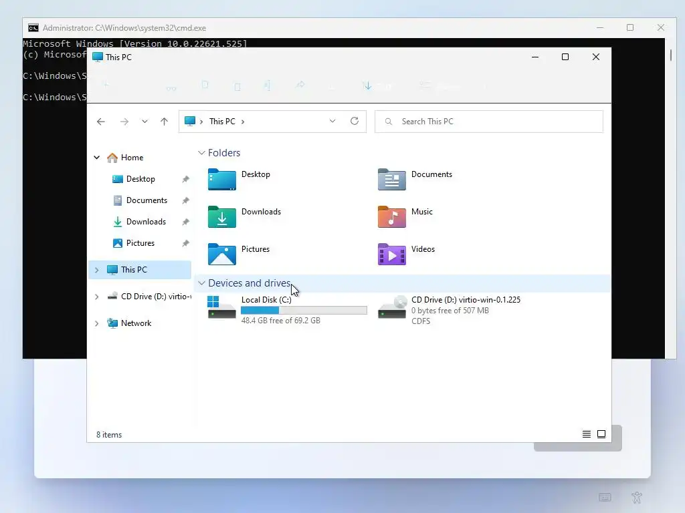685x513 pixels.
Task: Expand chevron before 'This PC' breadcrumb
Action: click(201, 122)
